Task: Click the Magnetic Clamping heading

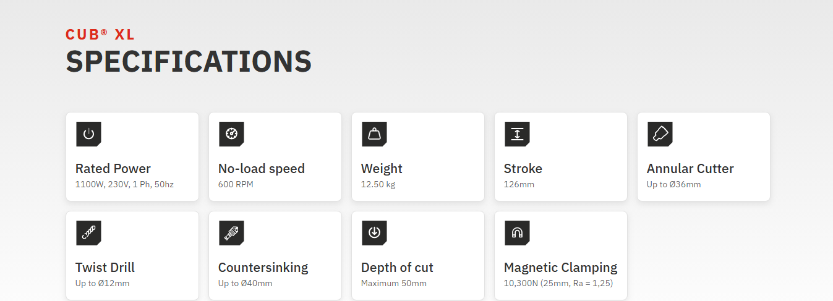Action: 560,268
